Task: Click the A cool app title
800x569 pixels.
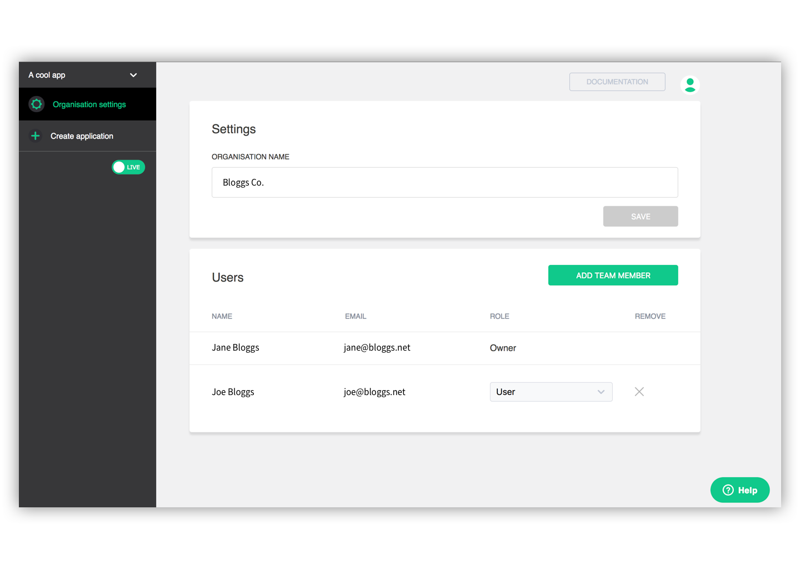Action: (47, 75)
